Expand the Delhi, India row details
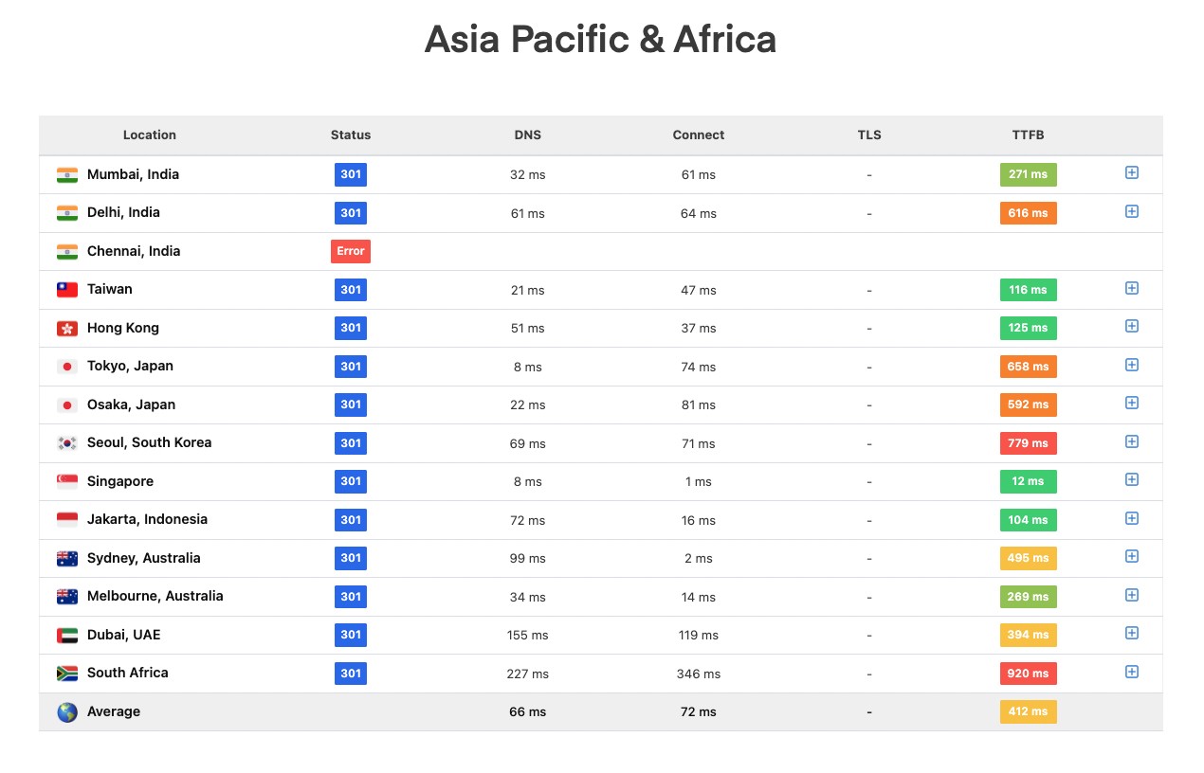 (x=1131, y=211)
